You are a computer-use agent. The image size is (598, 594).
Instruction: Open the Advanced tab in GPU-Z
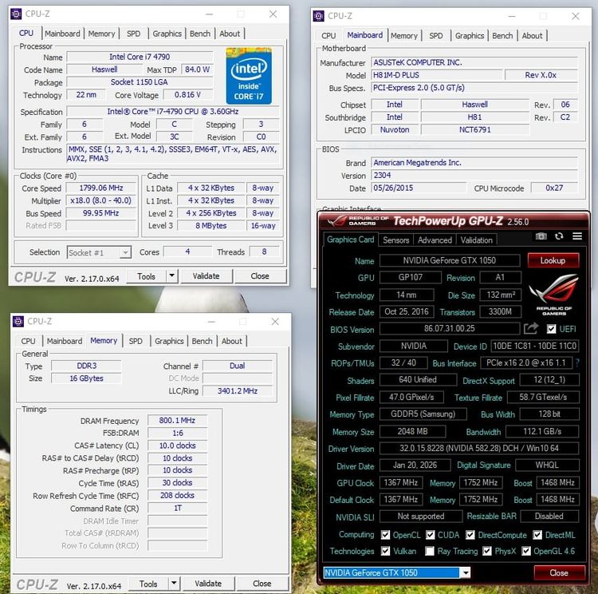(435, 240)
